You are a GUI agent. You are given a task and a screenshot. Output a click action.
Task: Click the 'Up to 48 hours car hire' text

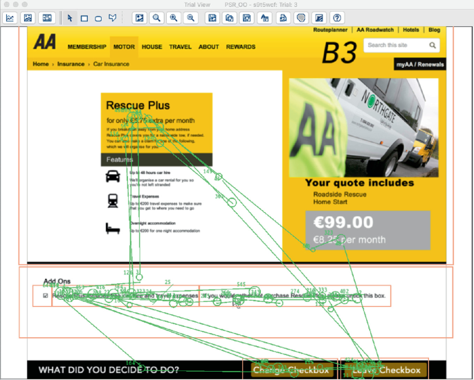point(150,173)
